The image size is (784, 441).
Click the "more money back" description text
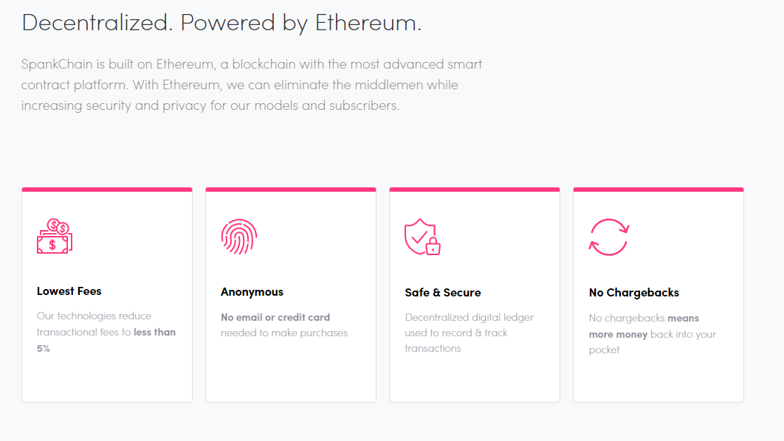[653, 334]
